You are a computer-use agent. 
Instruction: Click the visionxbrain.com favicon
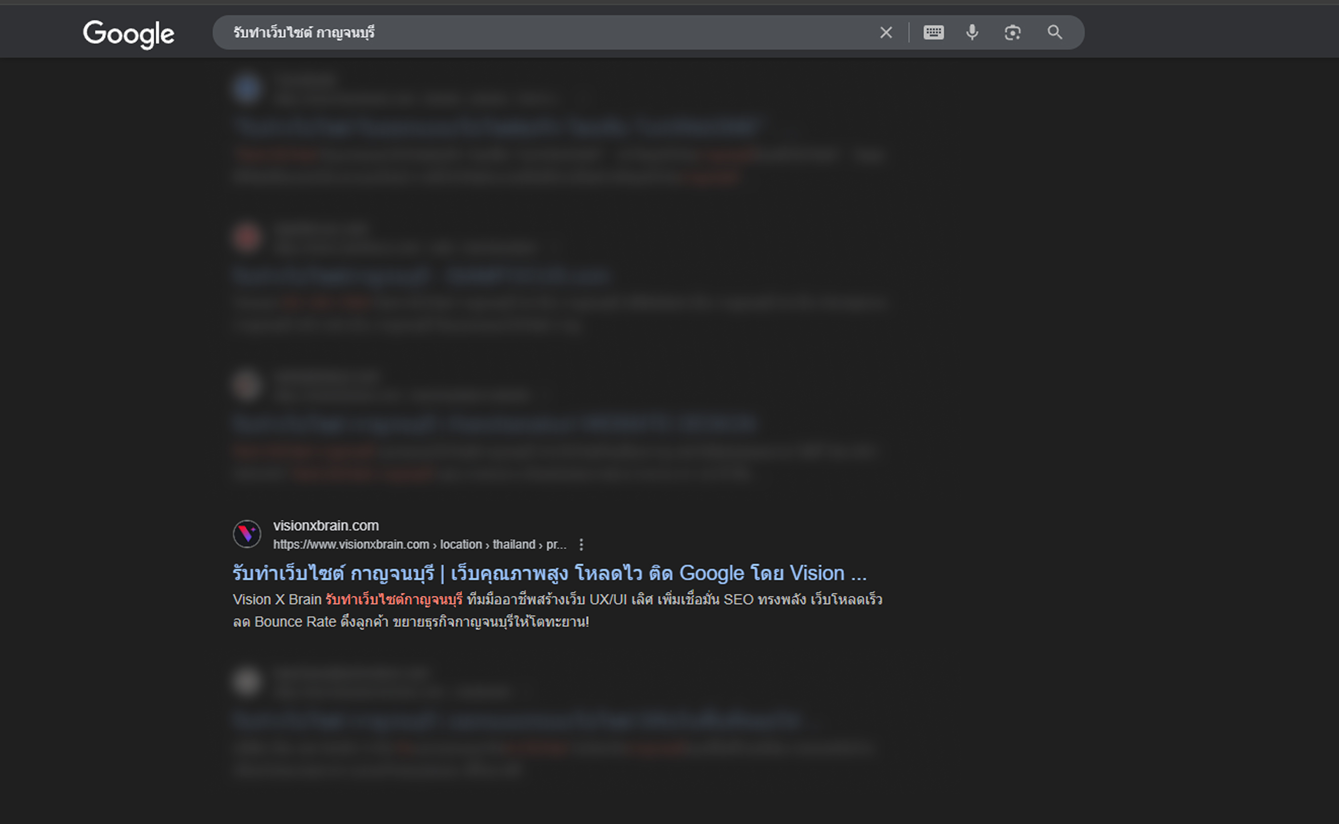[x=247, y=533]
